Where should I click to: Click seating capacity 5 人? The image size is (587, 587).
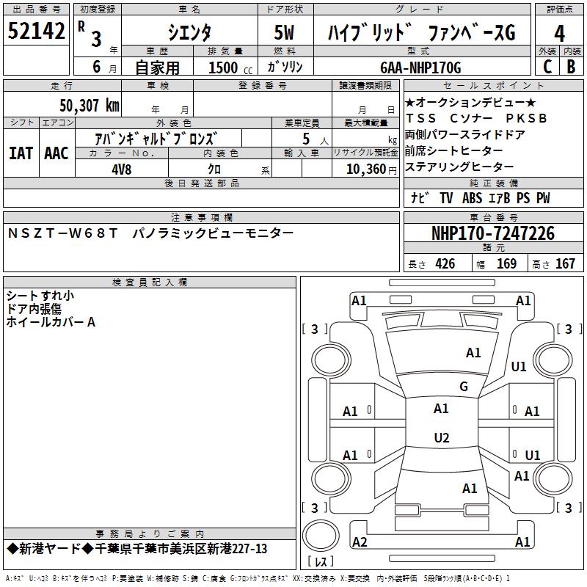(316, 139)
